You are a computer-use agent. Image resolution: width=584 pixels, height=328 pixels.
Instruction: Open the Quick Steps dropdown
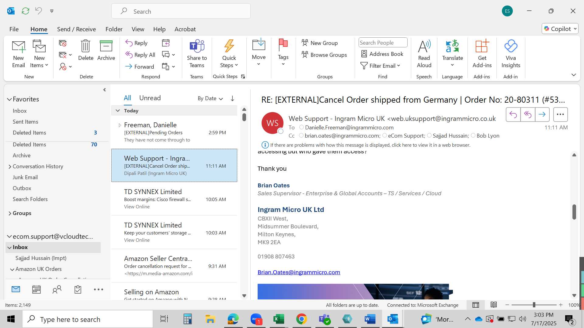229,54
